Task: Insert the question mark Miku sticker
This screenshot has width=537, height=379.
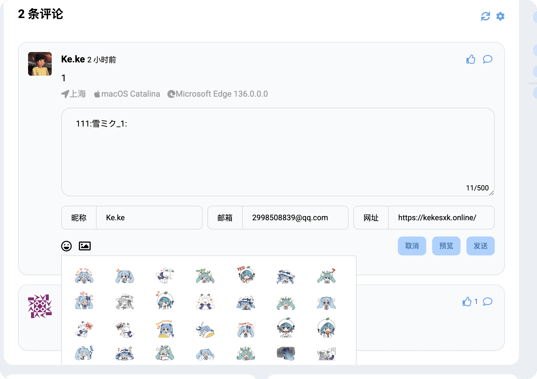Action: pos(326,276)
